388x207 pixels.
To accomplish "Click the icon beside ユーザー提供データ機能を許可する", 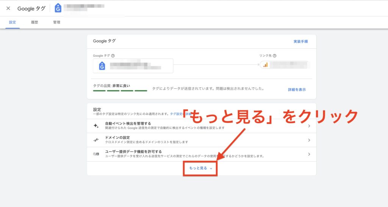I will click(x=96, y=154).
